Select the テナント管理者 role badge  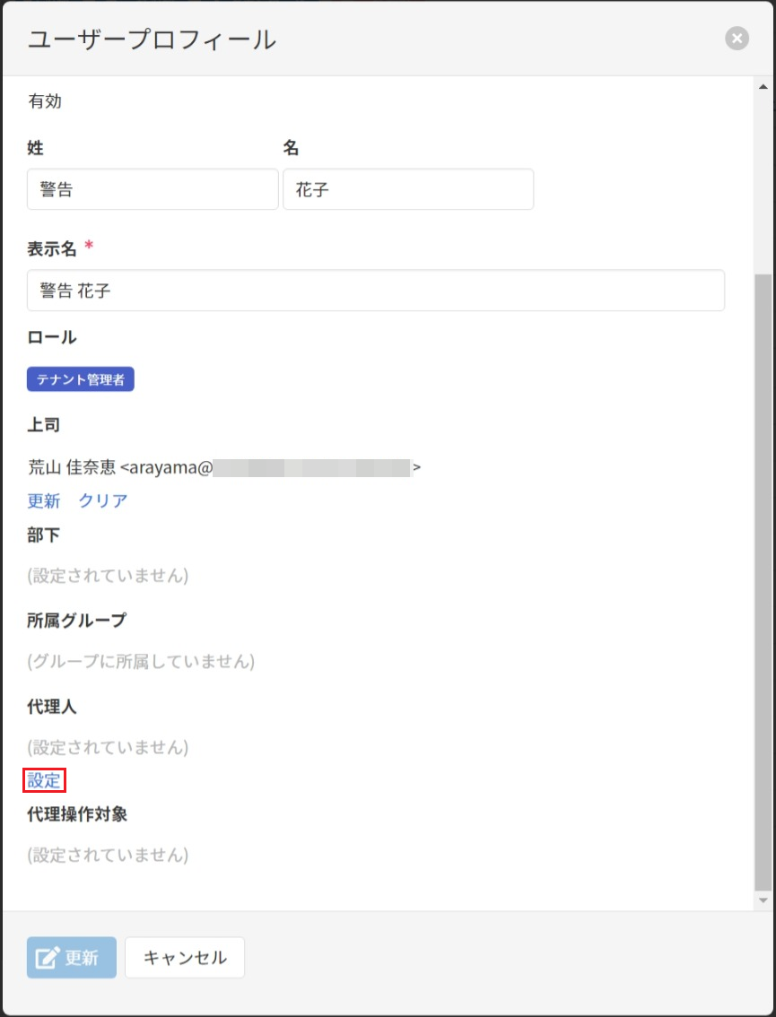pyautogui.click(x=81, y=380)
